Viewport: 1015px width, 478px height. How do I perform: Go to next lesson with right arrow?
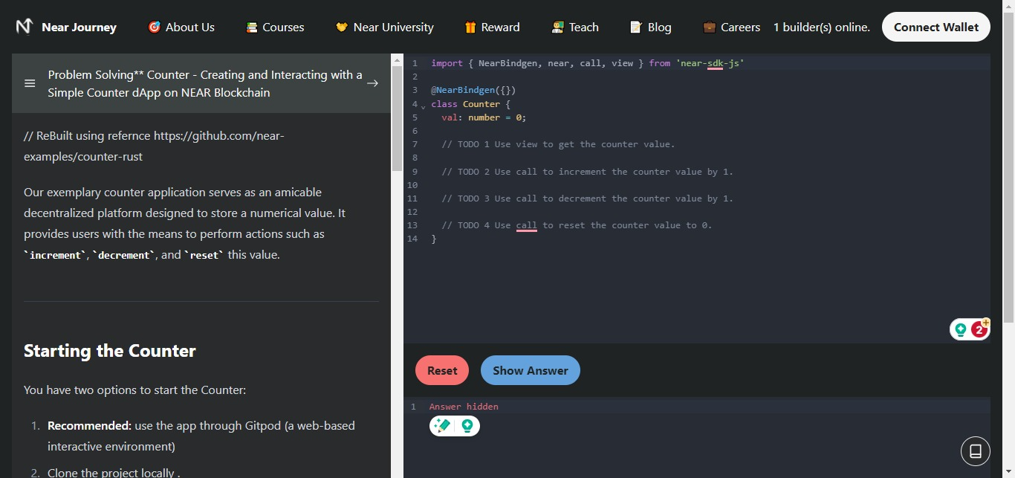(x=373, y=83)
